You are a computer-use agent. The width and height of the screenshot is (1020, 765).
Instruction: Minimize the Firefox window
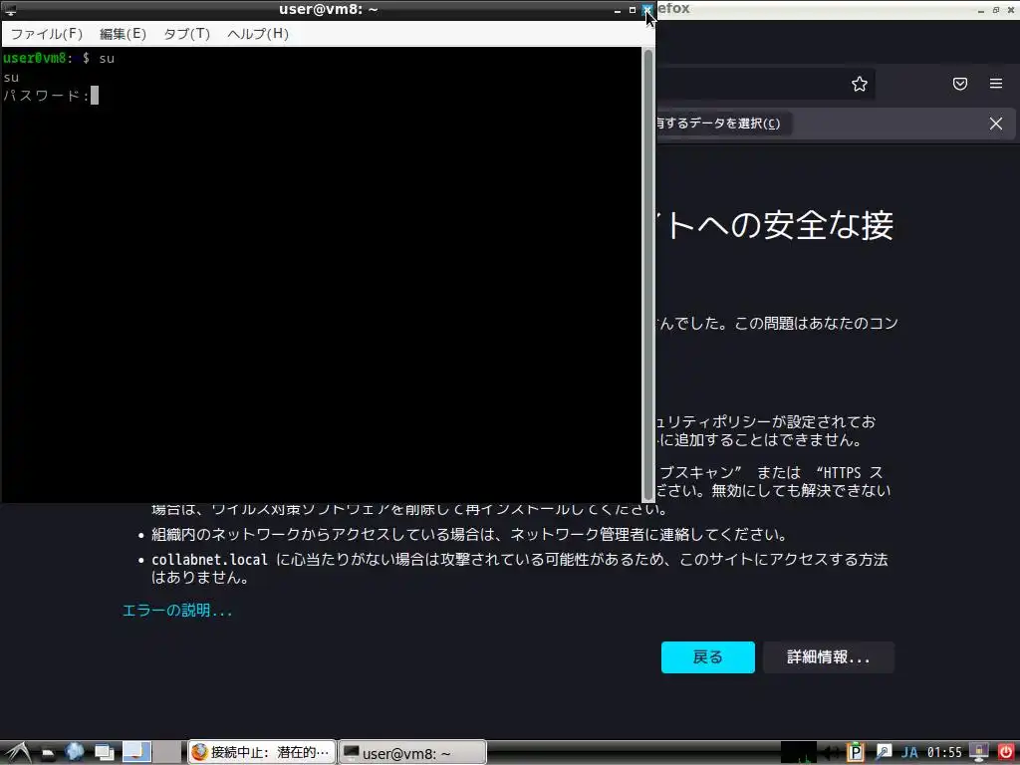(981, 10)
